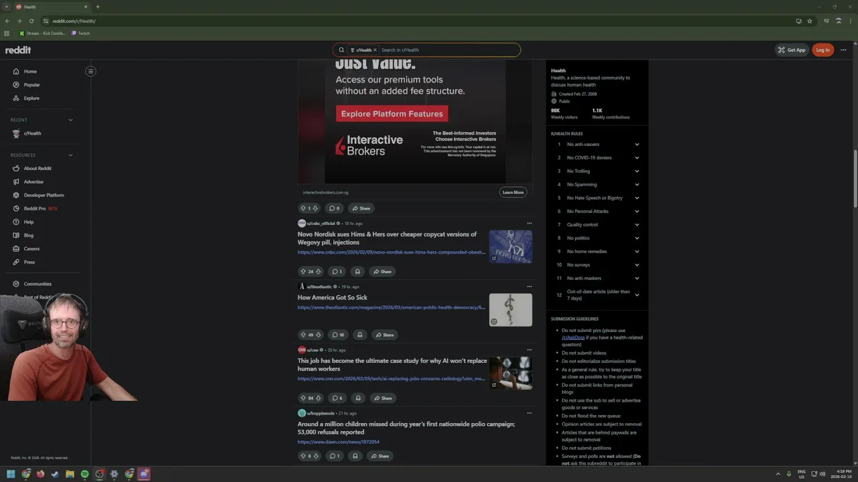The image size is (858, 482).
Task: Give award to CNN AI jobs post
Action: (x=358, y=398)
